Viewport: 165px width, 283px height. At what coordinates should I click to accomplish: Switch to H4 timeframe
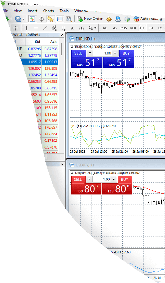pyautogui.click(x=151, y=28)
